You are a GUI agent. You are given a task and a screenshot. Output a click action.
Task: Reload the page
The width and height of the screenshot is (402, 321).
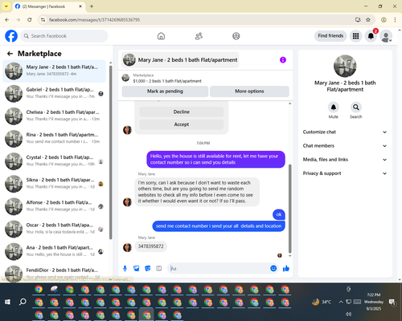30,20
